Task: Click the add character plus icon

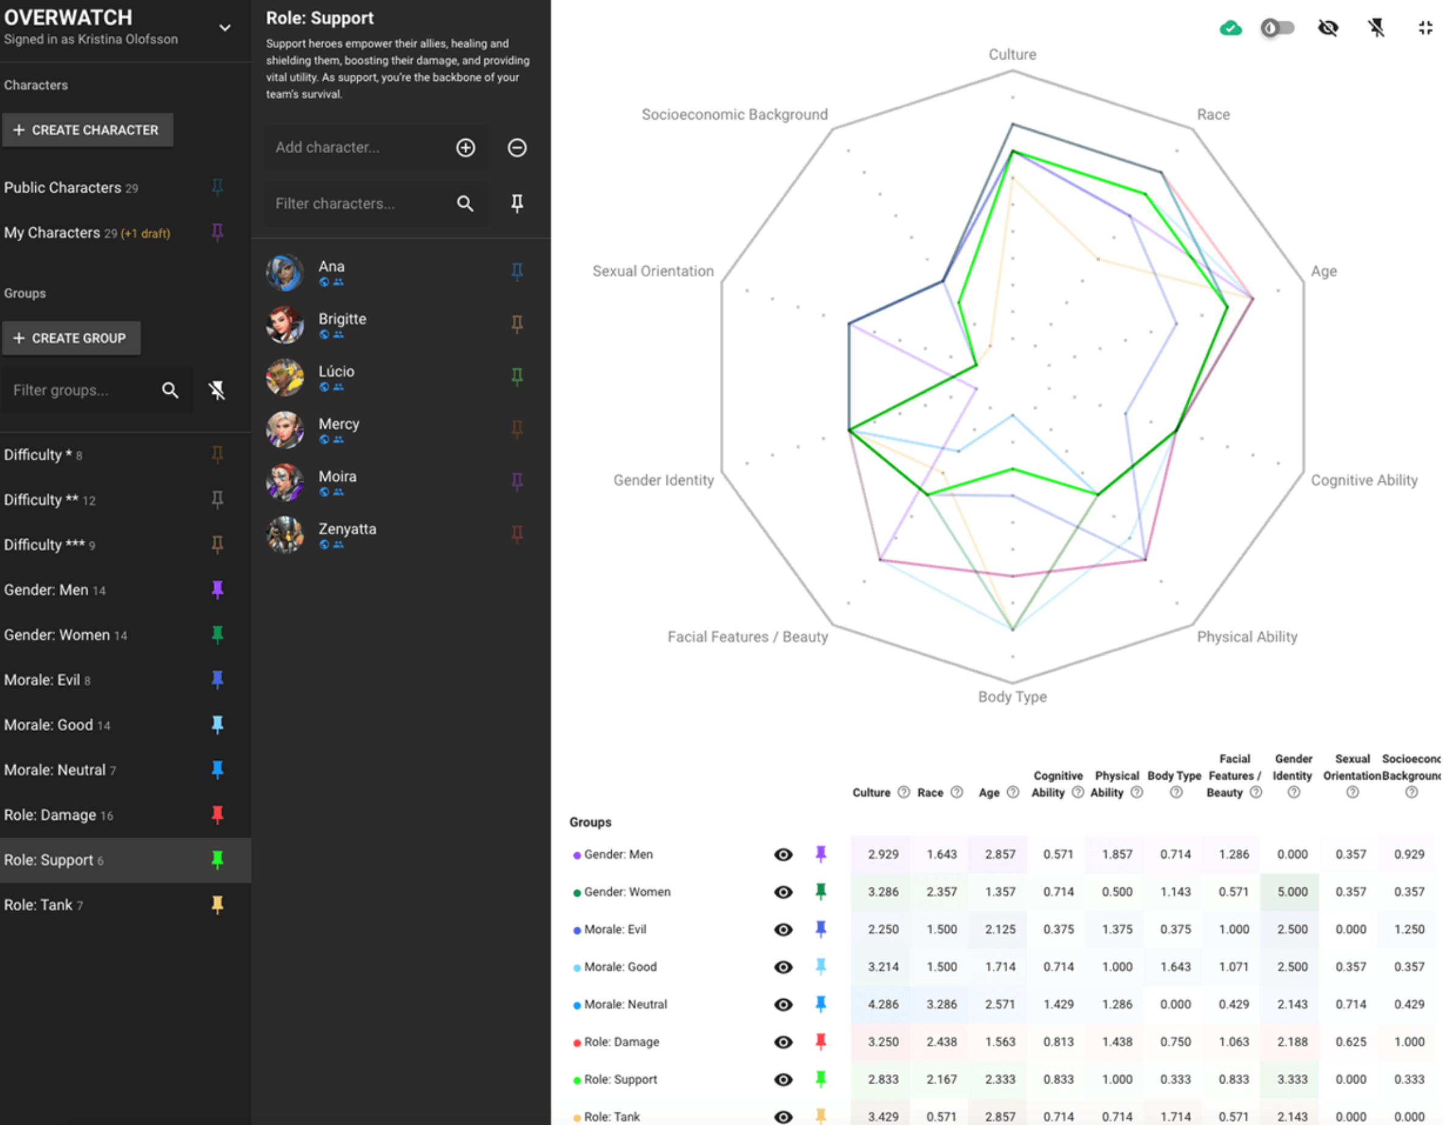Action: tap(465, 148)
